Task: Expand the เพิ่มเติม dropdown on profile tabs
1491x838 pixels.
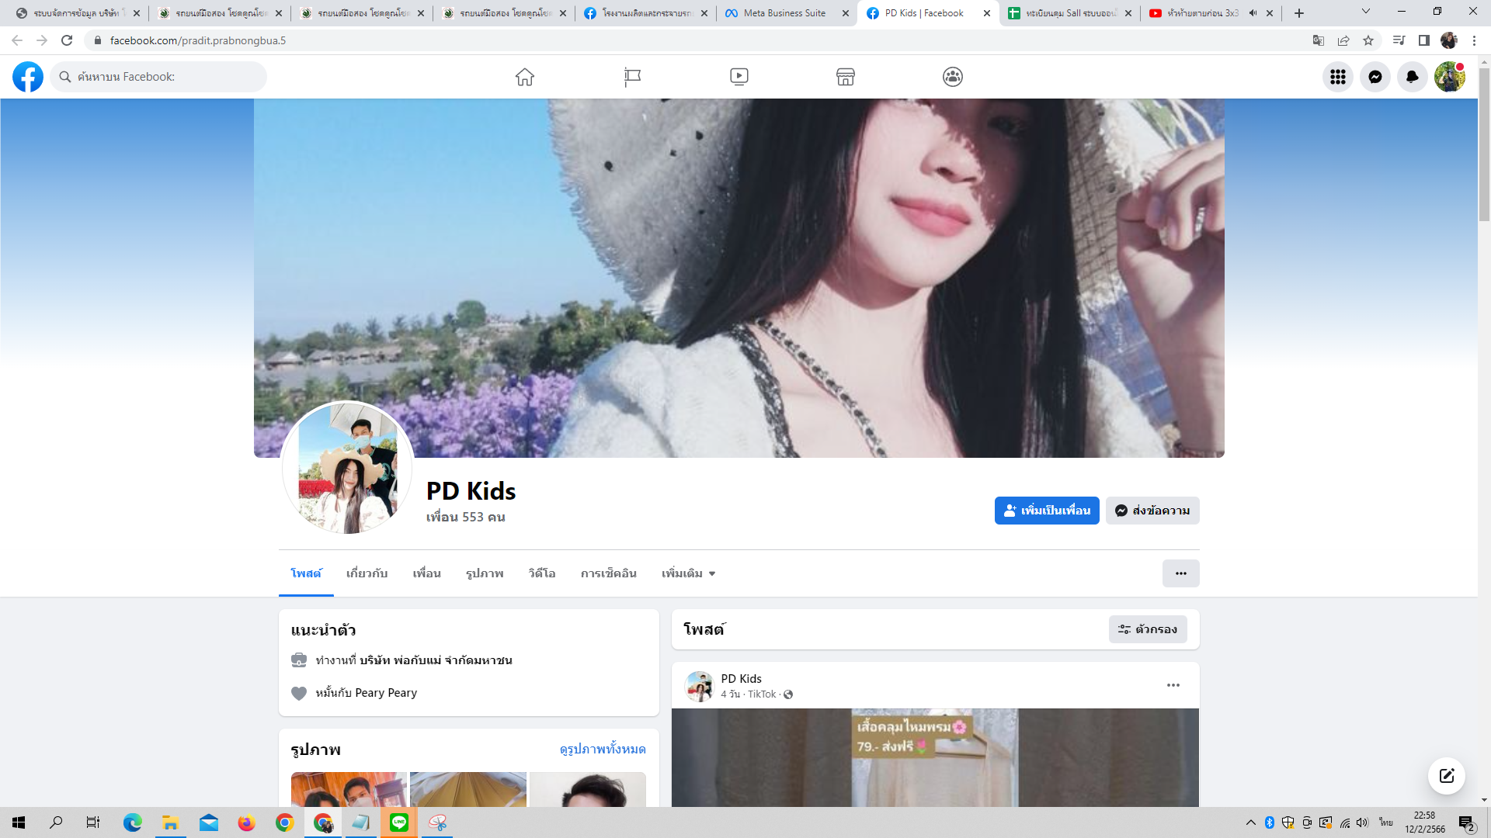Action: tap(688, 573)
